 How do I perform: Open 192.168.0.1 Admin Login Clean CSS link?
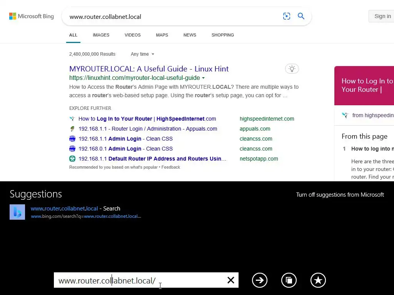[126, 149]
